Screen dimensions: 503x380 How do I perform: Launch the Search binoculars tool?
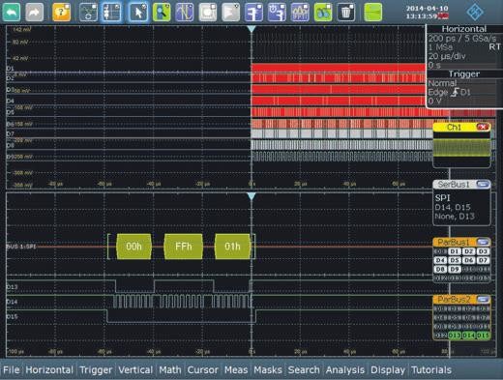(x=323, y=12)
